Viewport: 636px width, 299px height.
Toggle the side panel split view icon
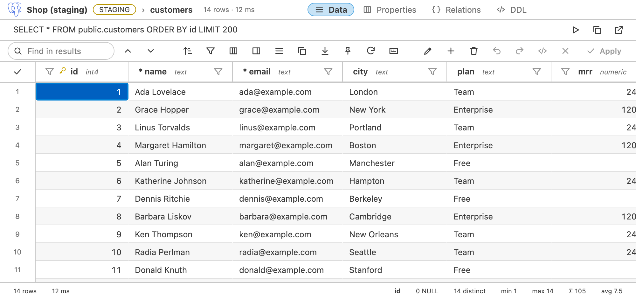(x=256, y=51)
